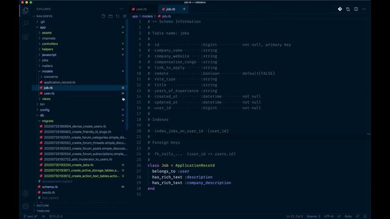Expand the bin folder
The image size is (390, 219).
42,104
